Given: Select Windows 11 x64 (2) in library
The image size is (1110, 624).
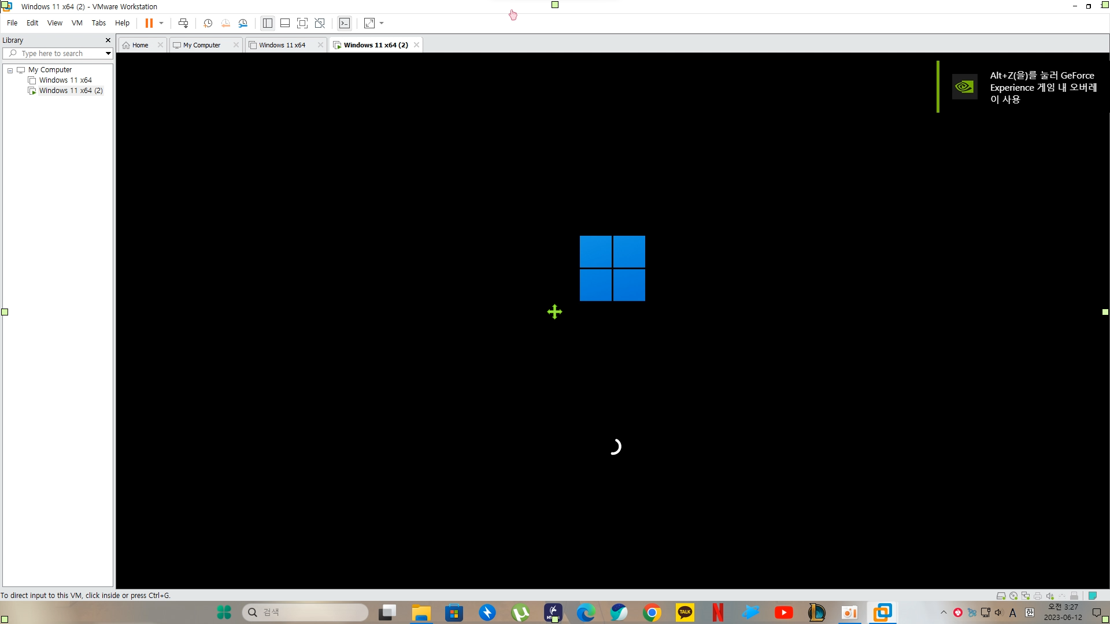Looking at the screenshot, I should coord(71,91).
